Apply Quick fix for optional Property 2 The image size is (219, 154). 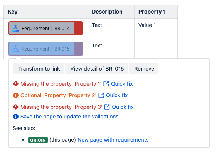coord(117,95)
